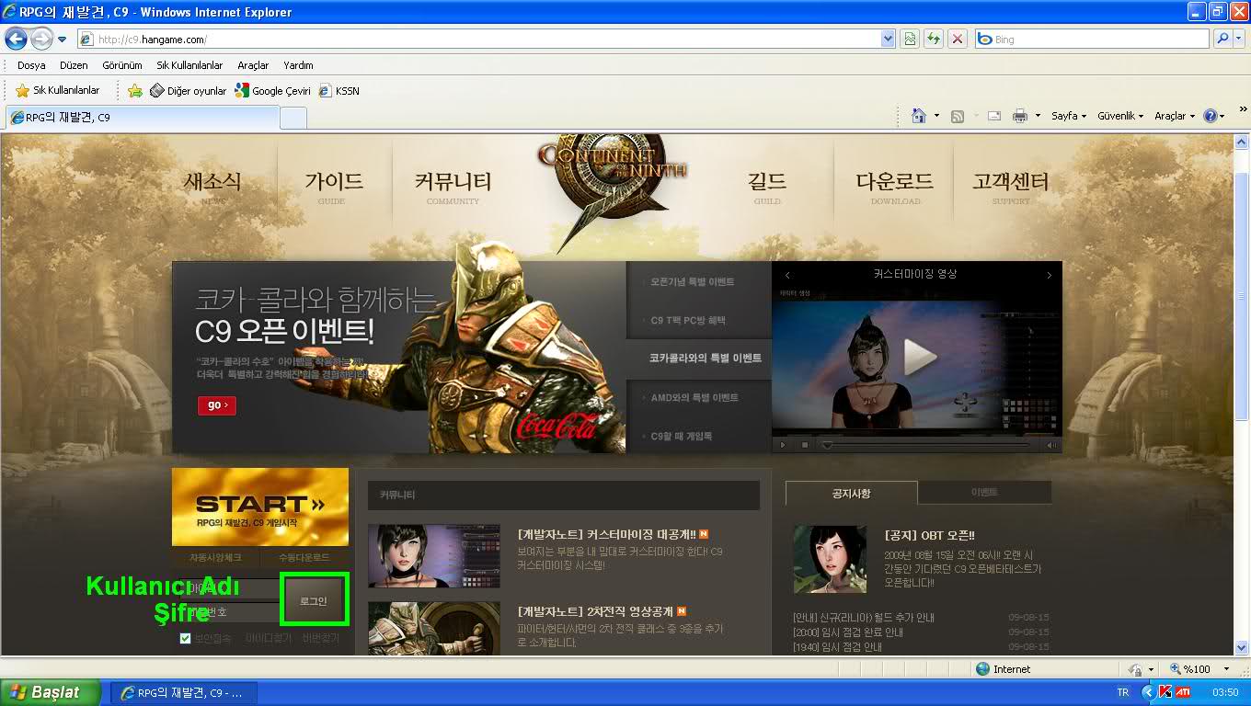Open the search provider dropdown arrow

pos(1238,39)
